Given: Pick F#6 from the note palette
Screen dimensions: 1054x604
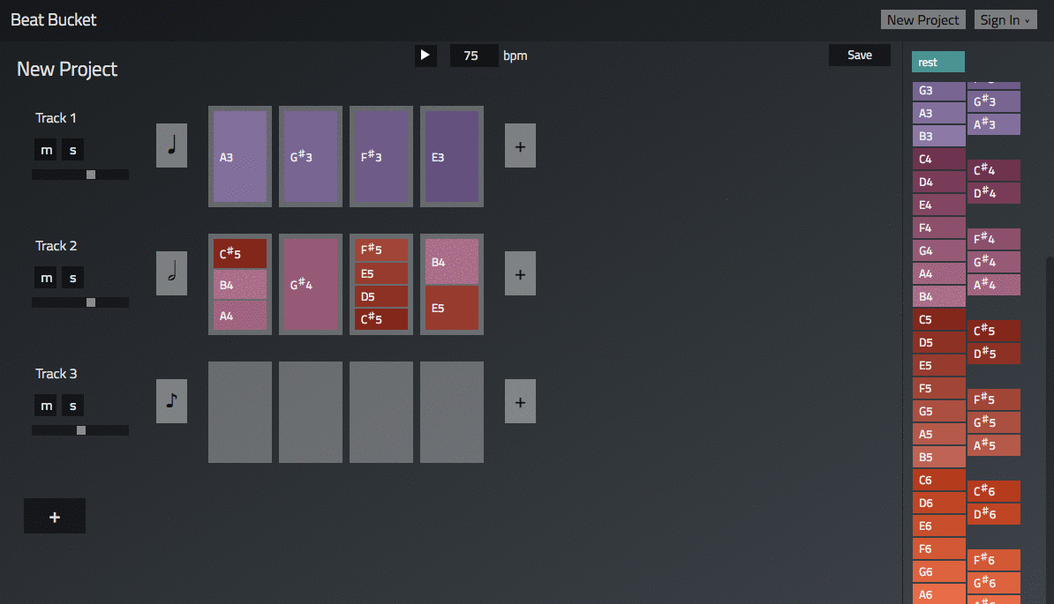Looking at the screenshot, I should pyautogui.click(x=993, y=560).
